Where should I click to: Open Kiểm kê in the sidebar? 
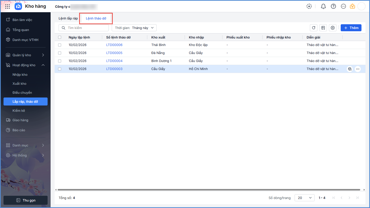(19, 110)
